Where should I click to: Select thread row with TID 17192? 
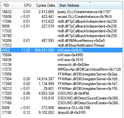(62, 113)
